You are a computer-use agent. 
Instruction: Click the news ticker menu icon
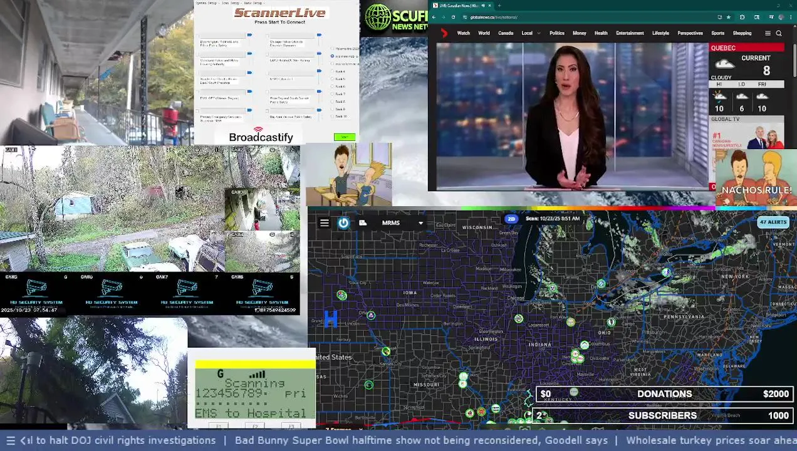(x=10, y=441)
